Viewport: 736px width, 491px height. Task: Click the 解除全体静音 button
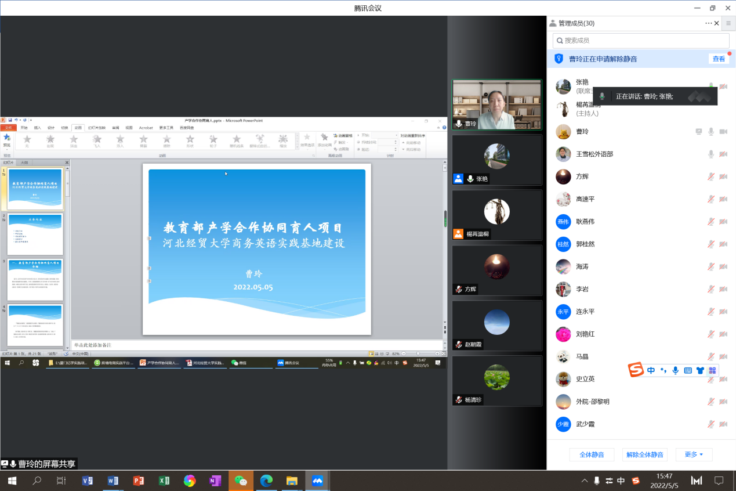[x=644, y=454]
